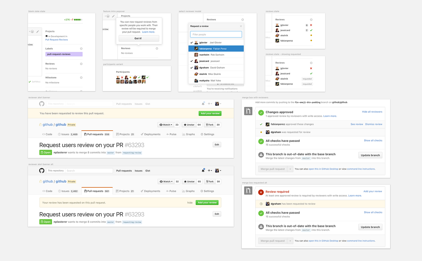Open the notifications bell in reviewer alert banner alt
Viewport: 422px width, 261px height.
coord(203,170)
